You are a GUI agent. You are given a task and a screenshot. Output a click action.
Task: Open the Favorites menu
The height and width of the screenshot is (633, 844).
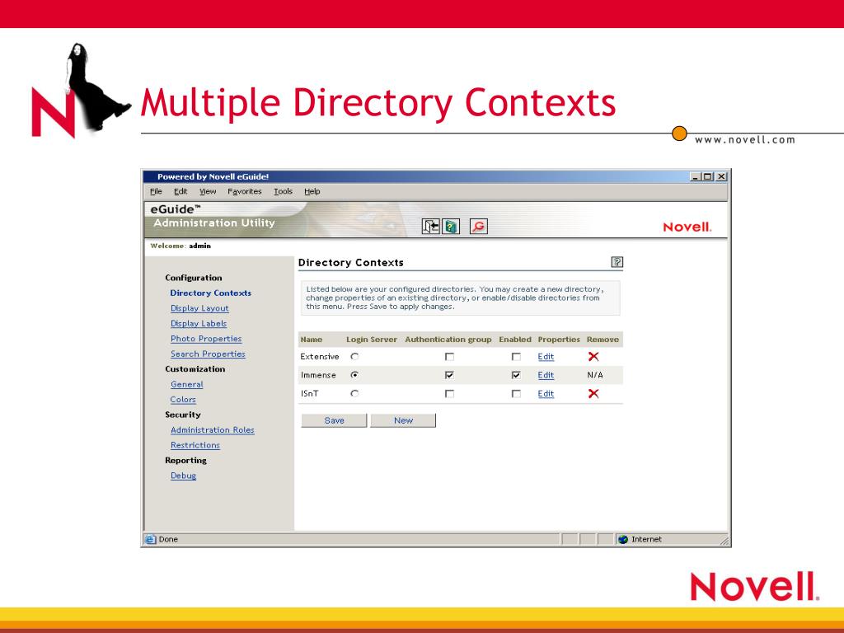(x=244, y=191)
